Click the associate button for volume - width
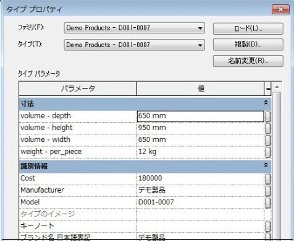294x241 pixels. [268, 140]
